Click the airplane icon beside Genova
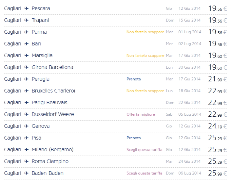 pyautogui.click(x=27, y=126)
